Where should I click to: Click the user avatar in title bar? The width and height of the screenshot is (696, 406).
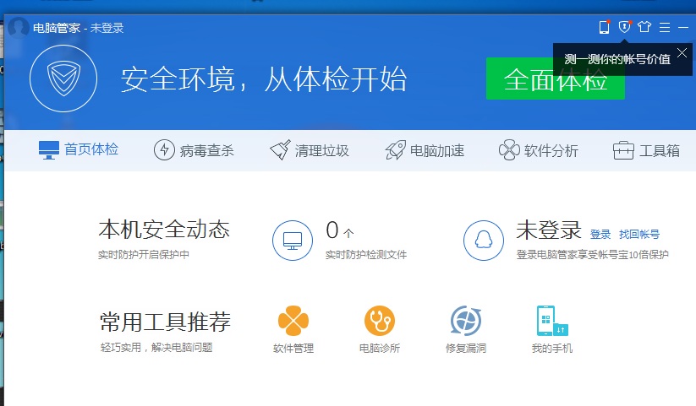coord(19,28)
